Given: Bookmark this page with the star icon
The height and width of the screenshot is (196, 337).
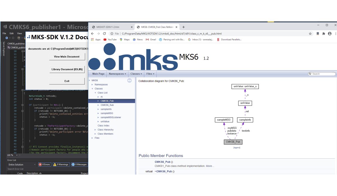Looking at the screenshot, I should pos(310,34).
